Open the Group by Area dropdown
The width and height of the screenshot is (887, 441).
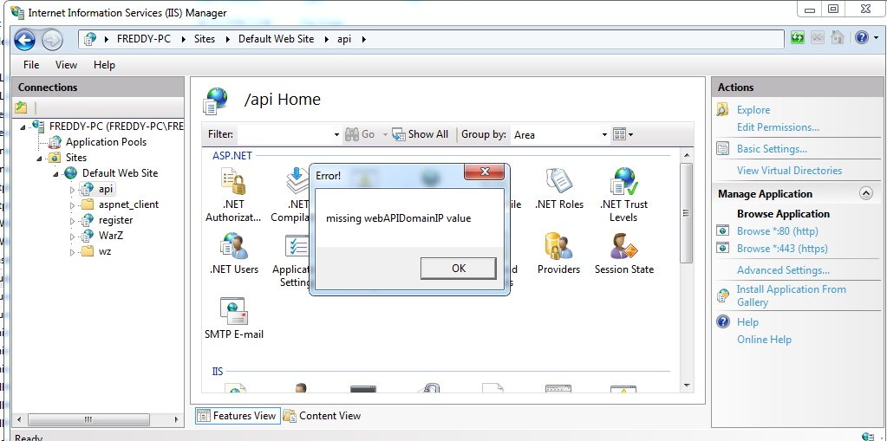point(559,134)
